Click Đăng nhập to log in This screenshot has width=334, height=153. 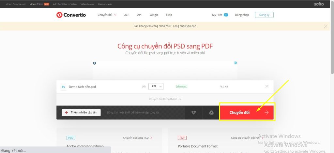[242, 15]
